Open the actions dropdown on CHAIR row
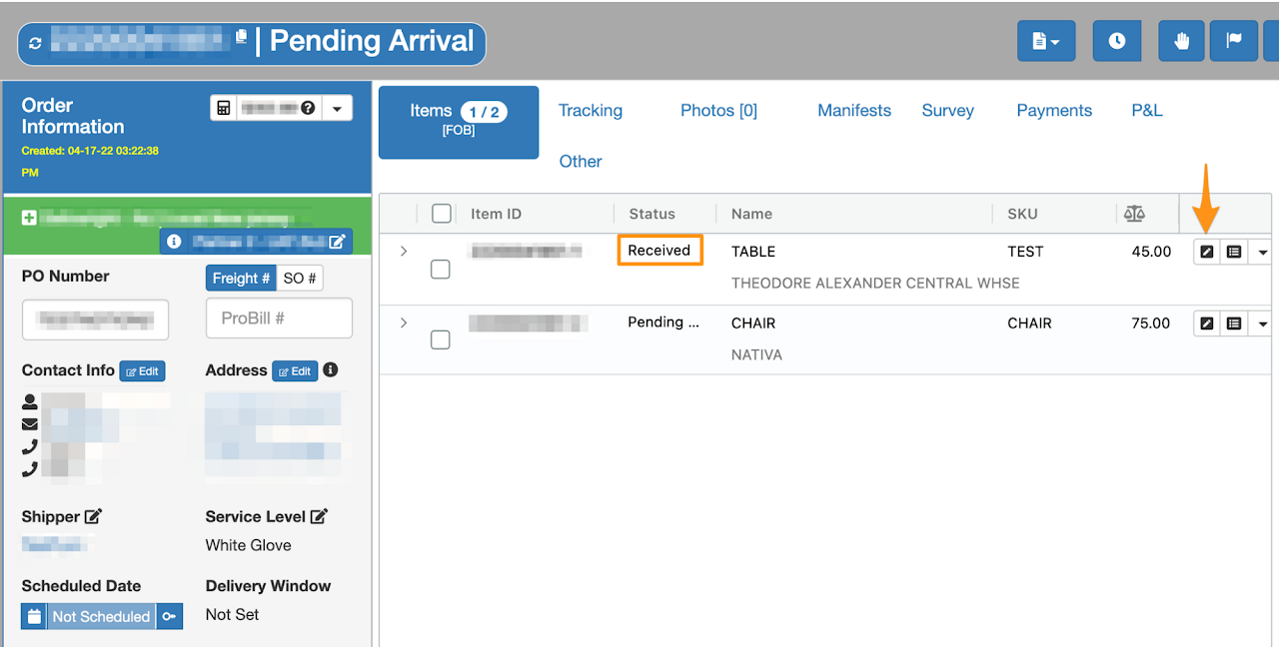The width and height of the screenshot is (1279, 647). pyautogui.click(x=1262, y=324)
